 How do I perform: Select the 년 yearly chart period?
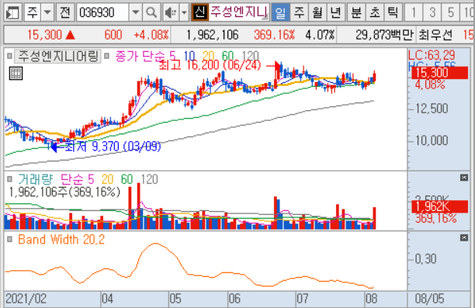[336, 12]
